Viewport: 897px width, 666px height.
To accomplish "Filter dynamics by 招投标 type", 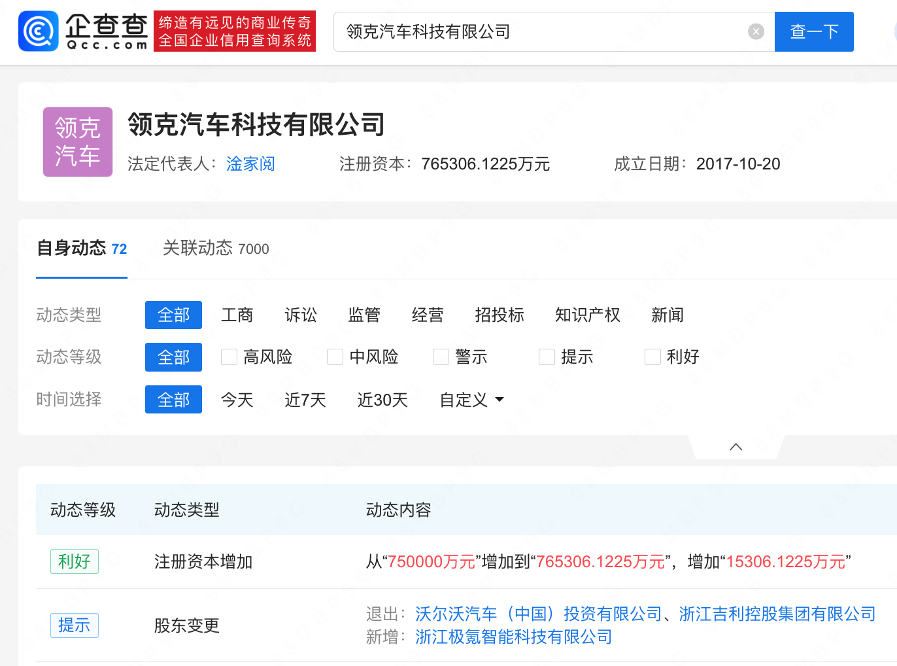I will 499,315.
